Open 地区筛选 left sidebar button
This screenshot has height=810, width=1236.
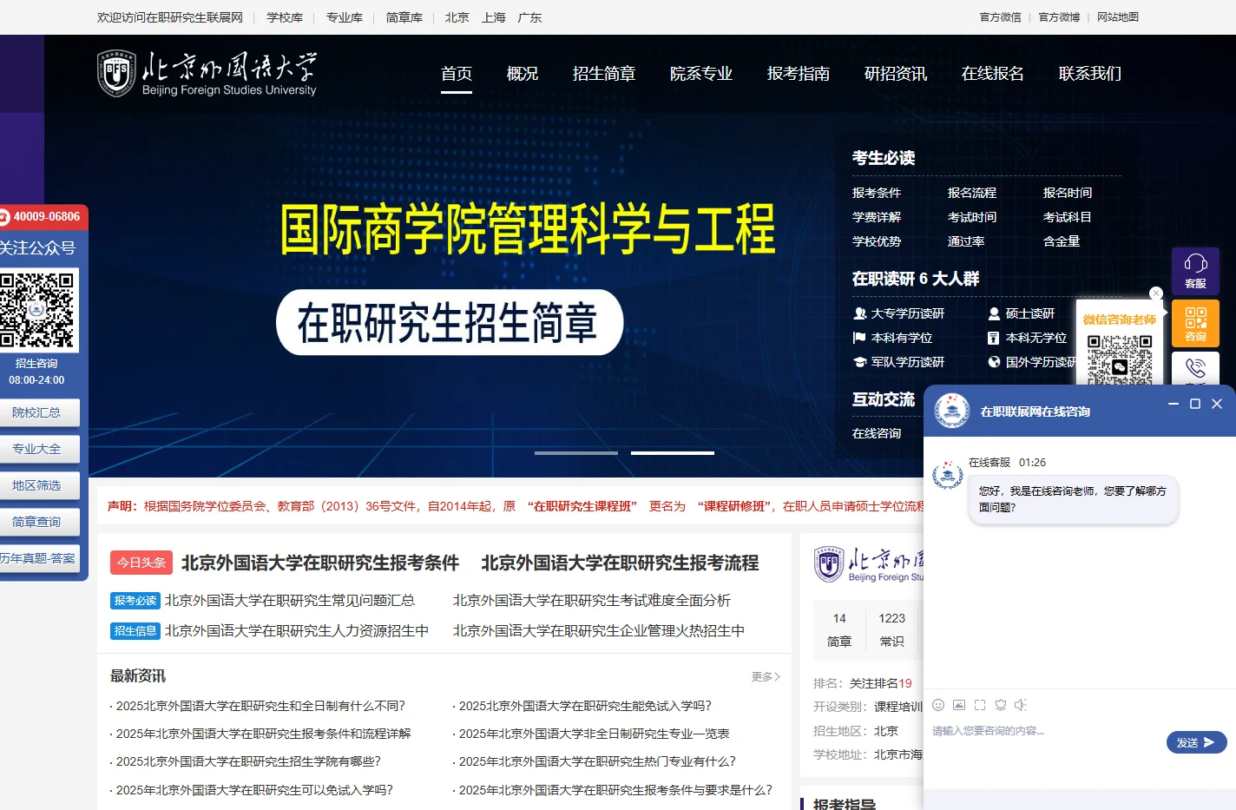coord(38,485)
